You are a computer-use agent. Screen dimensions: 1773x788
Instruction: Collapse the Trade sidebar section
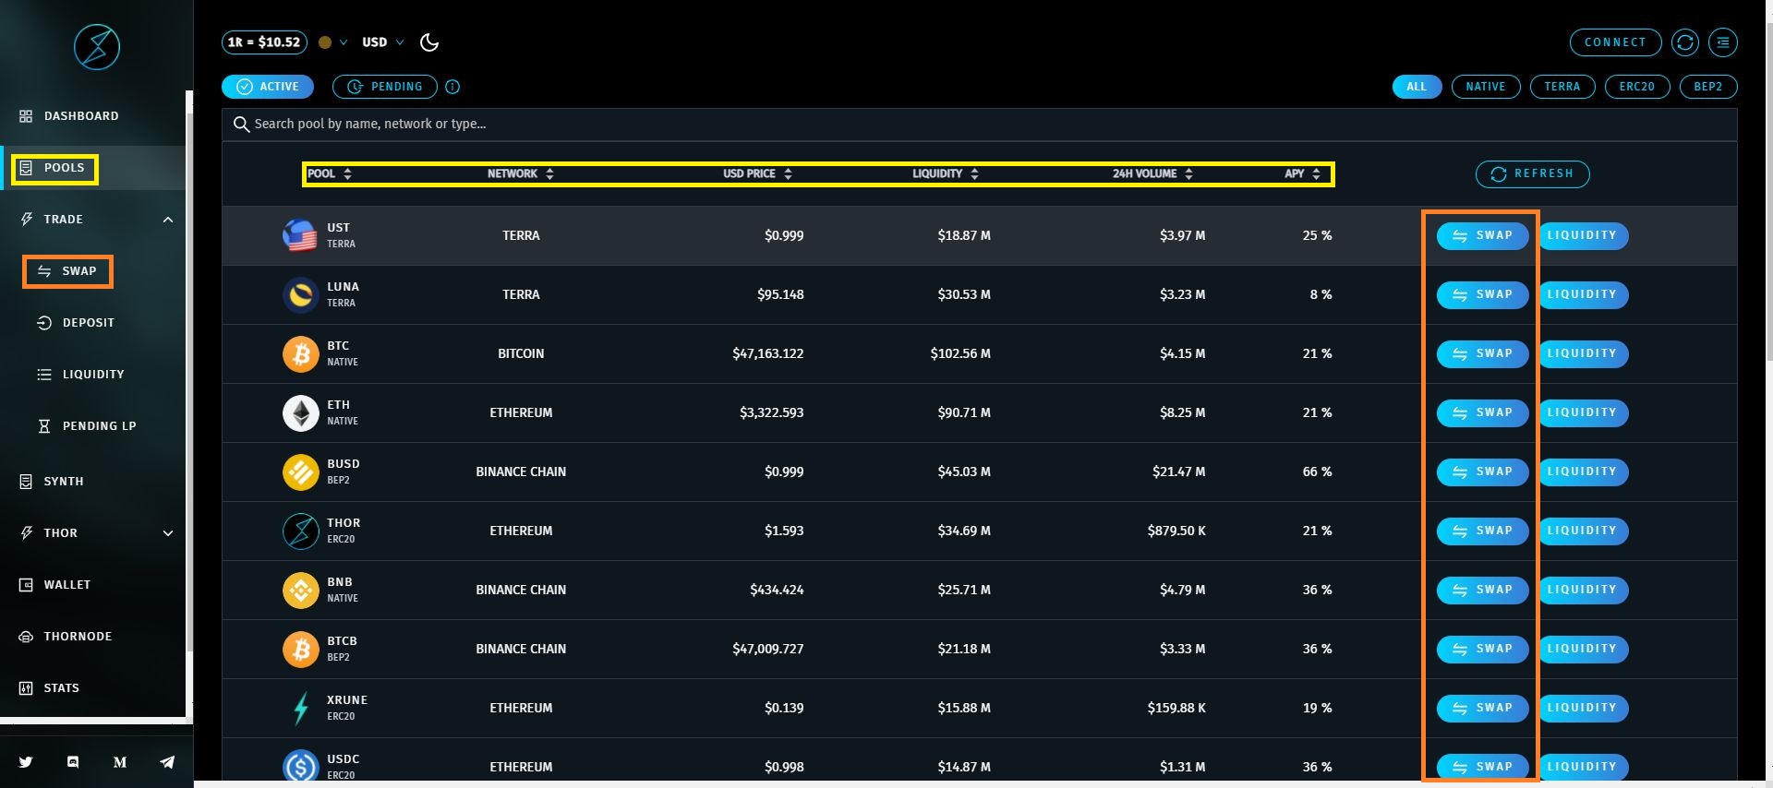tap(168, 220)
